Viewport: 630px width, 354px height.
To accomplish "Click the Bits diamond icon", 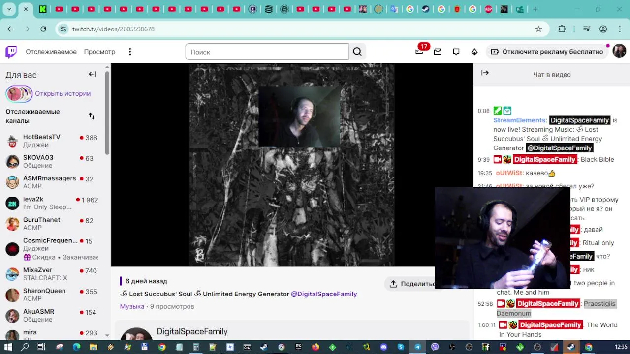I will point(474,52).
